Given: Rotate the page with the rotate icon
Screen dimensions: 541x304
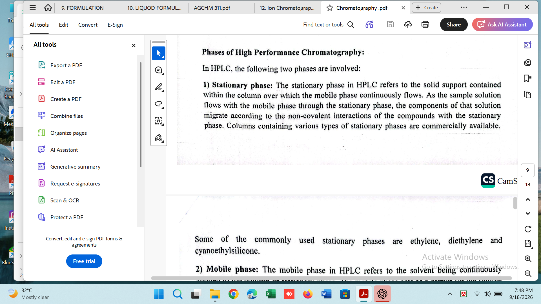Looking at the screenshot, I should [528, 229].
